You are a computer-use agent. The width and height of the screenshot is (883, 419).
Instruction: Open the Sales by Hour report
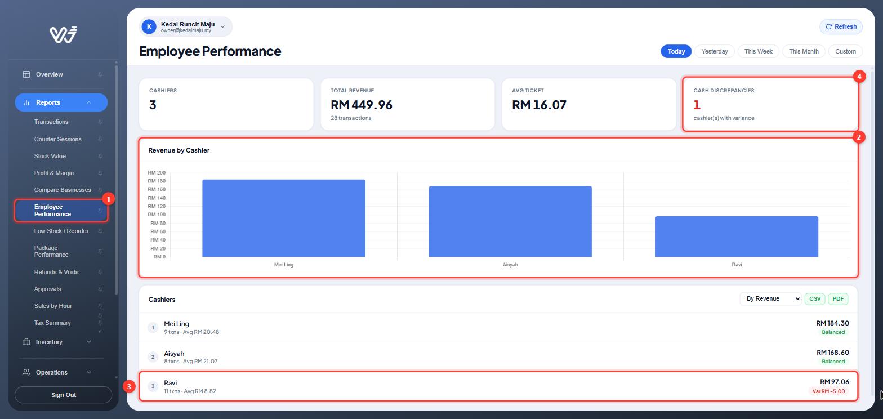[x=53, y=306]
